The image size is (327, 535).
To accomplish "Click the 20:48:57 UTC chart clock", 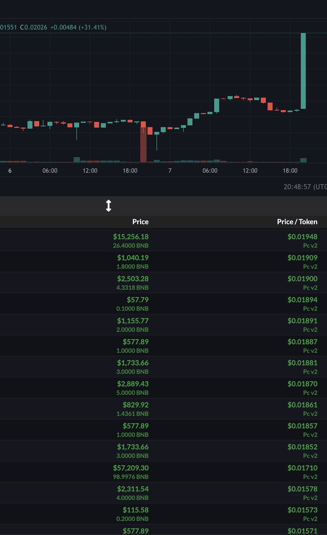I will [305, 187].
